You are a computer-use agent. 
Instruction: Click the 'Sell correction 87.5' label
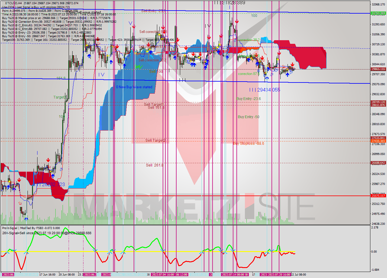point(153,31)
